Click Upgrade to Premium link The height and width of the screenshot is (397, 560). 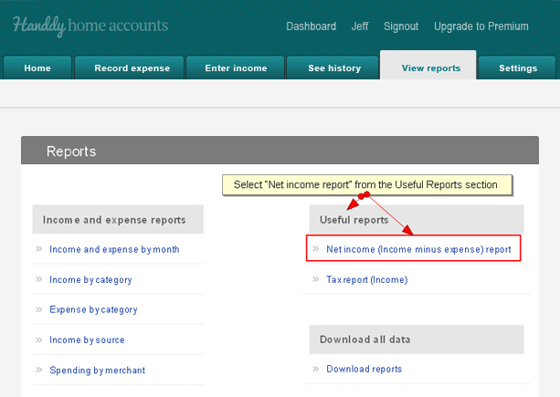pyautogui.click(x=481, y=26)
